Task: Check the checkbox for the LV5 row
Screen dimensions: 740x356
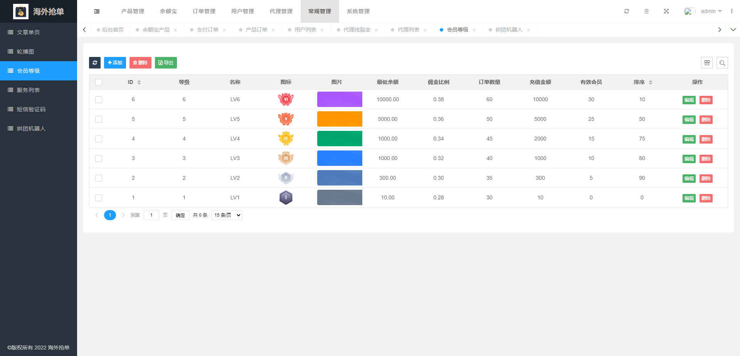Action: click(99, 119)
